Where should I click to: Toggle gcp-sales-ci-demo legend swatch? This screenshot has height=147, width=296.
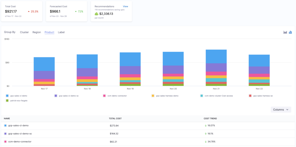7,96
